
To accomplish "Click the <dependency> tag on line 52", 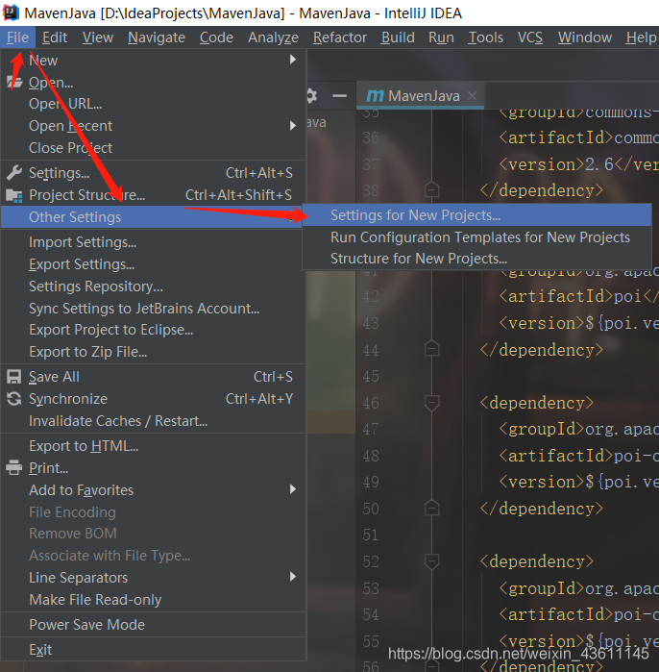I will pyautogui.click(x=537, y=561).
